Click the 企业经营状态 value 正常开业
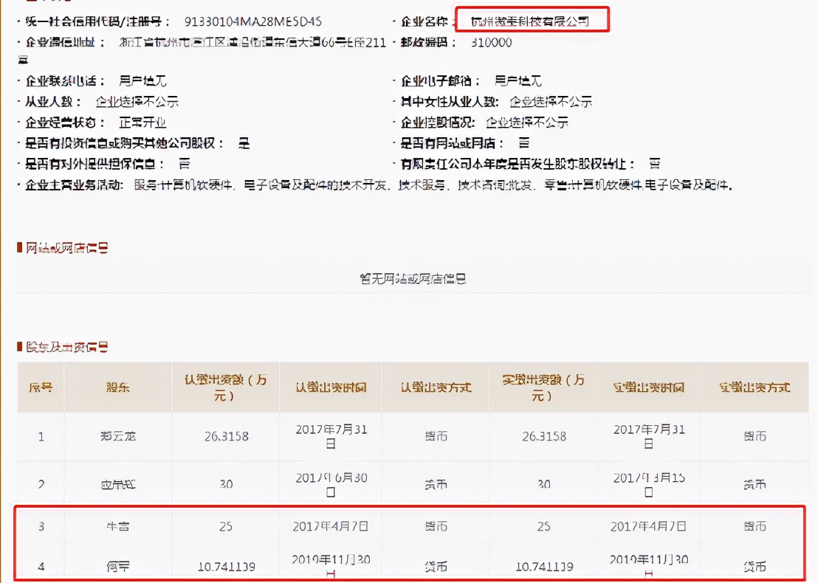This screenshot has height=583, width=818. [x=144, y=123]
